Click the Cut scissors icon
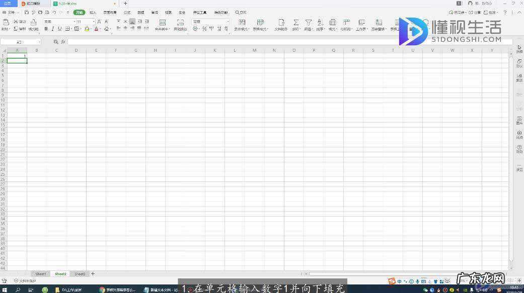Viewport: 524px width, 293px height. [x=16, y=21]
